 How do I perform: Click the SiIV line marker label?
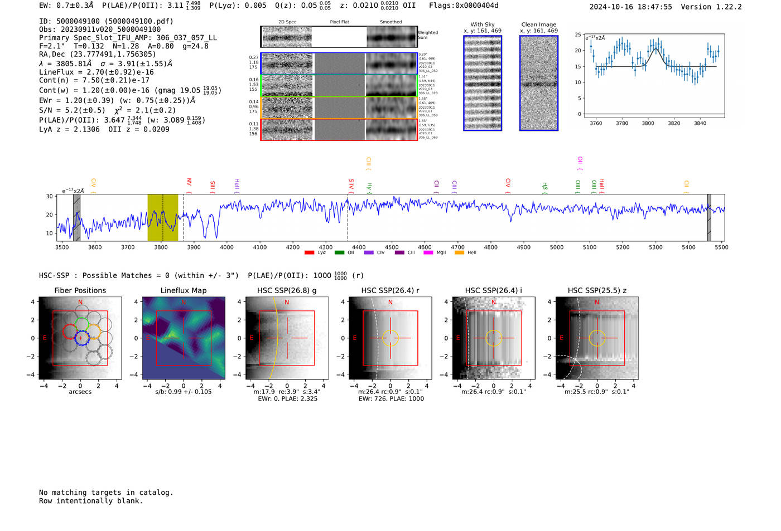[x=351, y=186]
